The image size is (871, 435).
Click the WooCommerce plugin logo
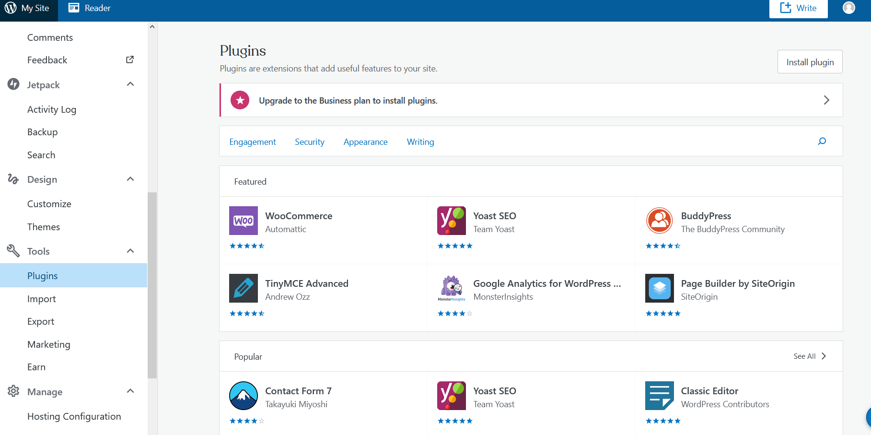(x=244, y=221)
